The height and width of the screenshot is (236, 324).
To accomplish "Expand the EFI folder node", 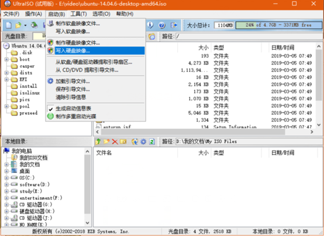I will [6, 80].
